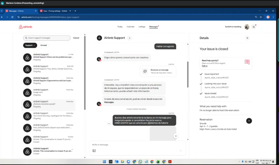
Task: Open the conversation Esperaremos noticias tuyas
Action: click(48, 81)
